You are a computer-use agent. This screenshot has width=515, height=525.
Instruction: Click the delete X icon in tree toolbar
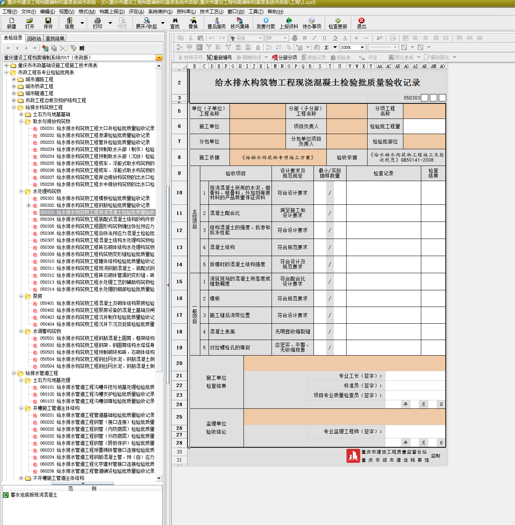pos(63,48)
